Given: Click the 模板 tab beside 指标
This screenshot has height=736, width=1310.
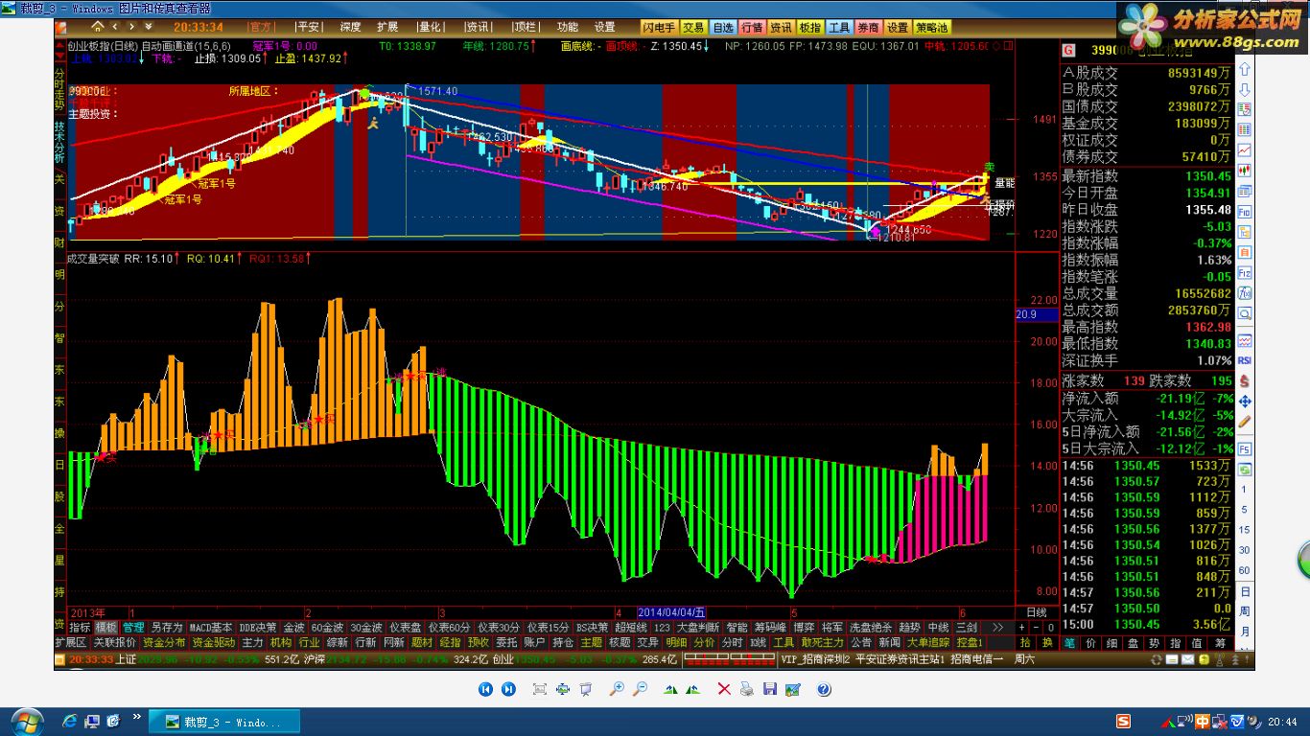Looking at the screenshot, I should [105, 628].
